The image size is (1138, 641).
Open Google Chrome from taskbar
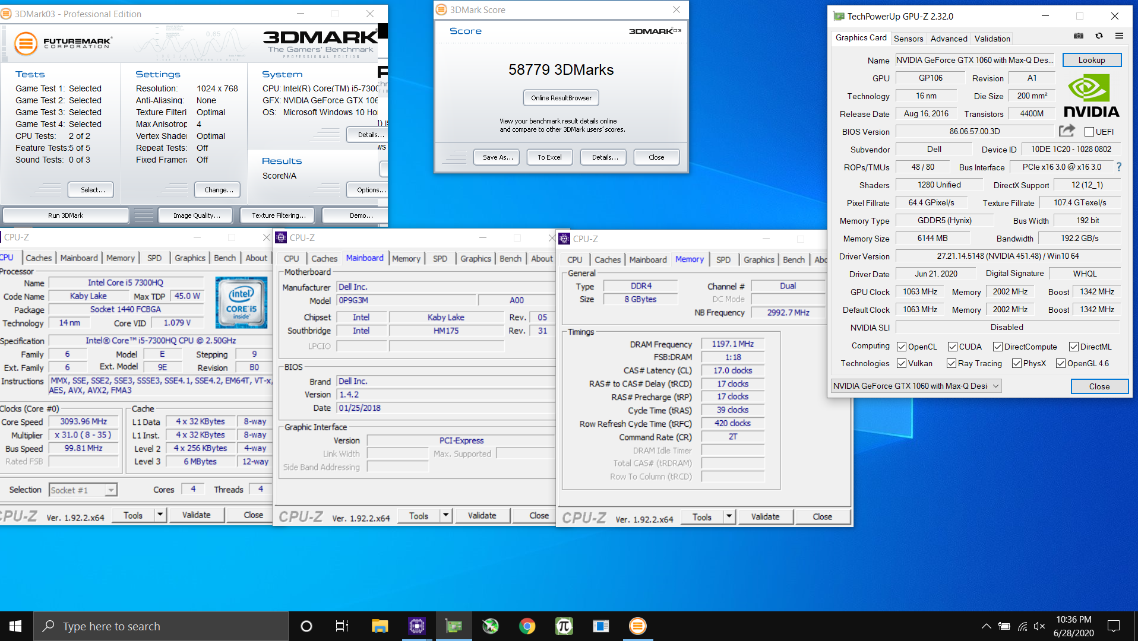pos(527,626)
